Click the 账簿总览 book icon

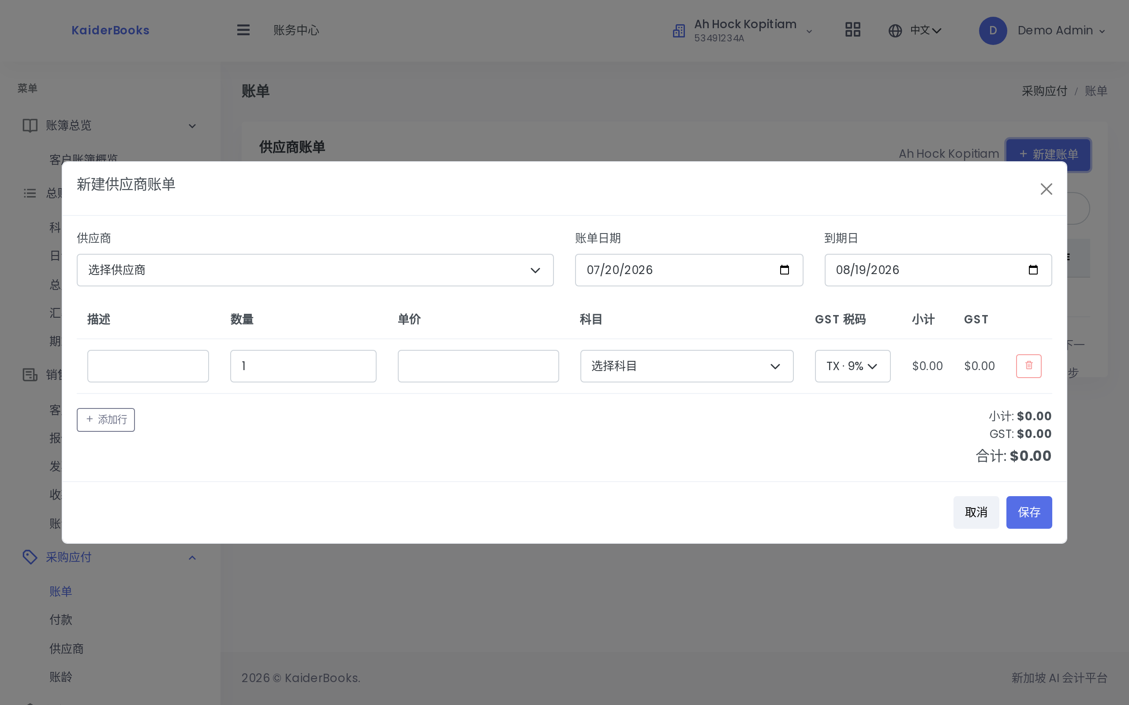[30, 126]
